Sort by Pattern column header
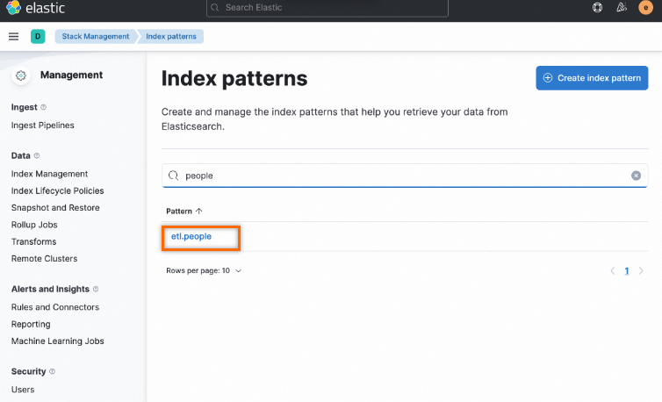The width and height of the screenshot is (662, 402). pyautogui.click(x=184, y=212)
